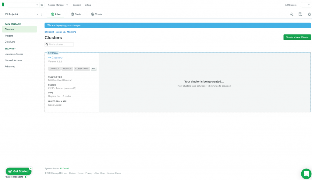
Task: Click the COLLECTIONS button for Cluster0
Action: (x=82, y=69)
